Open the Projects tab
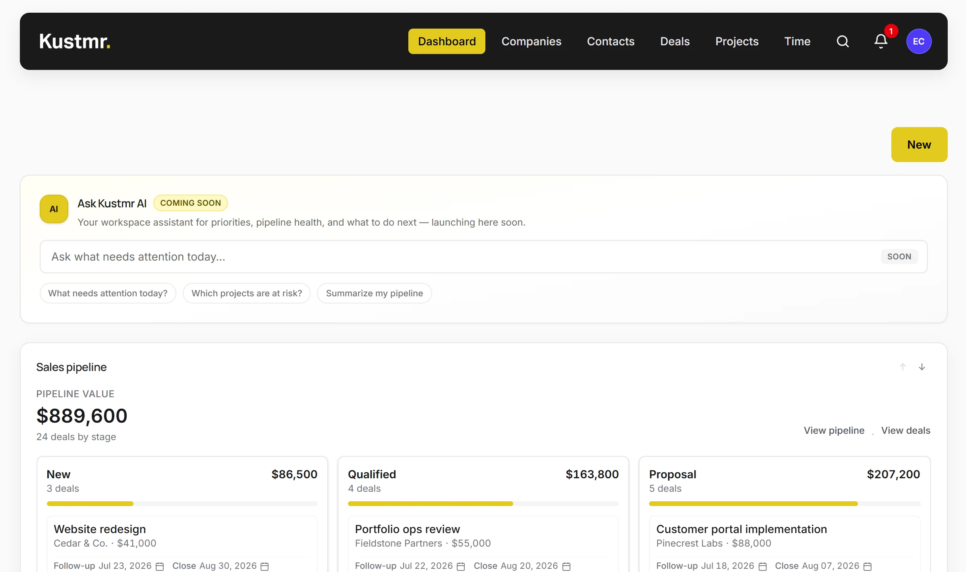Viewport: 966px width, 572px height. tap(737, 41)
